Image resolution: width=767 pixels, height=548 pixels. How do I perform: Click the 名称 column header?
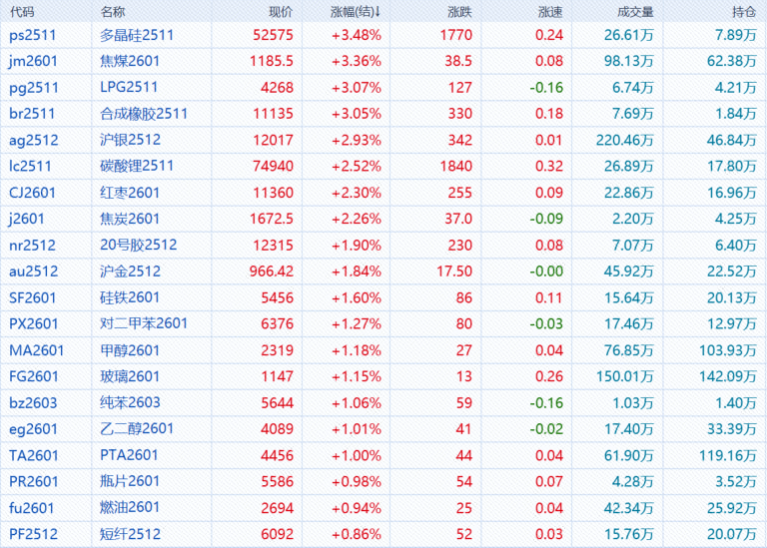(113, 11)
